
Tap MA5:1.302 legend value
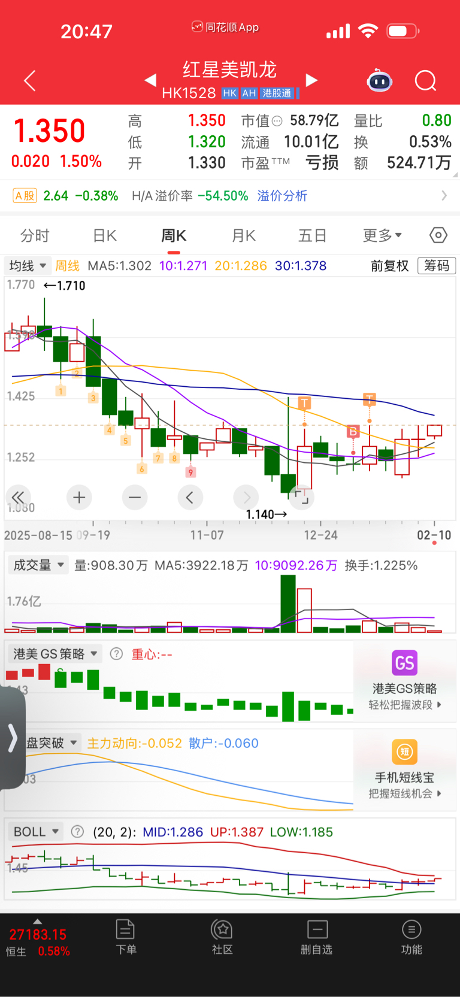point(119,265)
